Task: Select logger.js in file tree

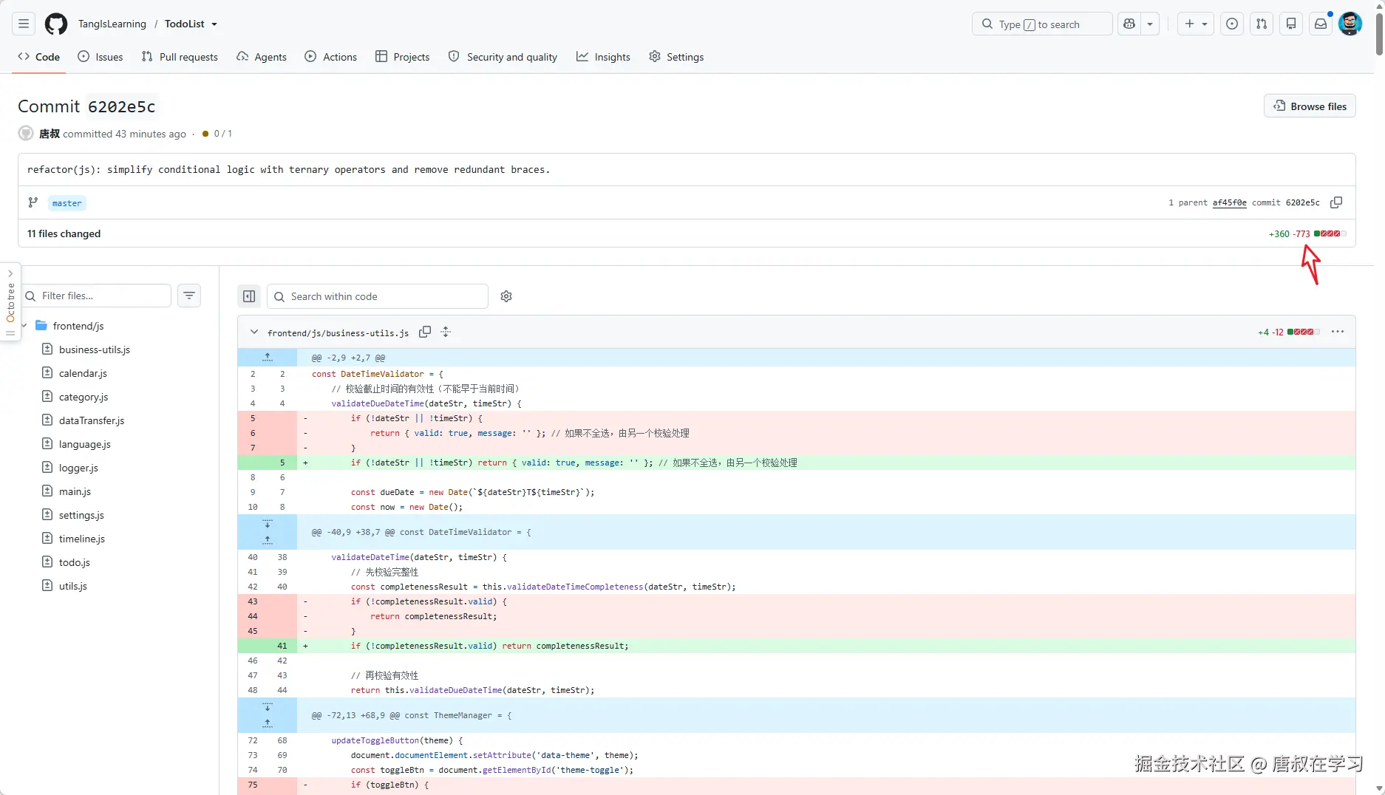Action: tap(78, 468)
